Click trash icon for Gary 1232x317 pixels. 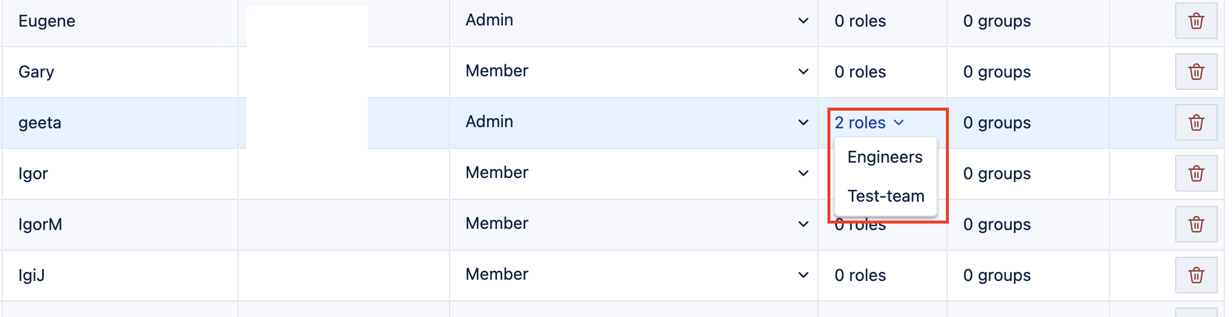pos(1196,72)
